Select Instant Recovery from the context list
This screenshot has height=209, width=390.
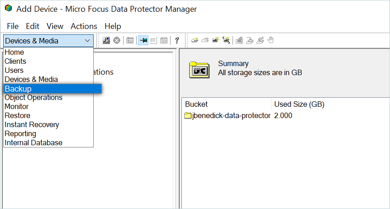pos(32,124)
